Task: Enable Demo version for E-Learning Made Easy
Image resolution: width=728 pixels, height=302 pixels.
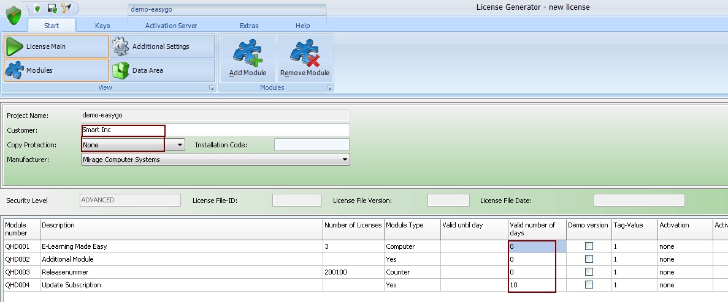Action: 589,246
